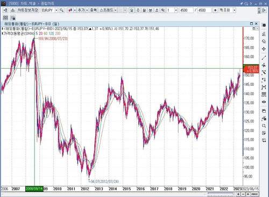Click the 틱조회 button
Viewport: 269px width, 197px height.
(x=226, y=10)
